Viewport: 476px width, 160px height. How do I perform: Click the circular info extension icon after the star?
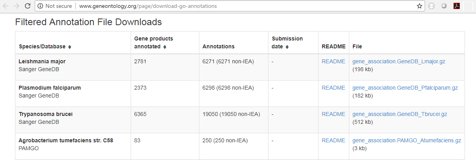(431, 6)
